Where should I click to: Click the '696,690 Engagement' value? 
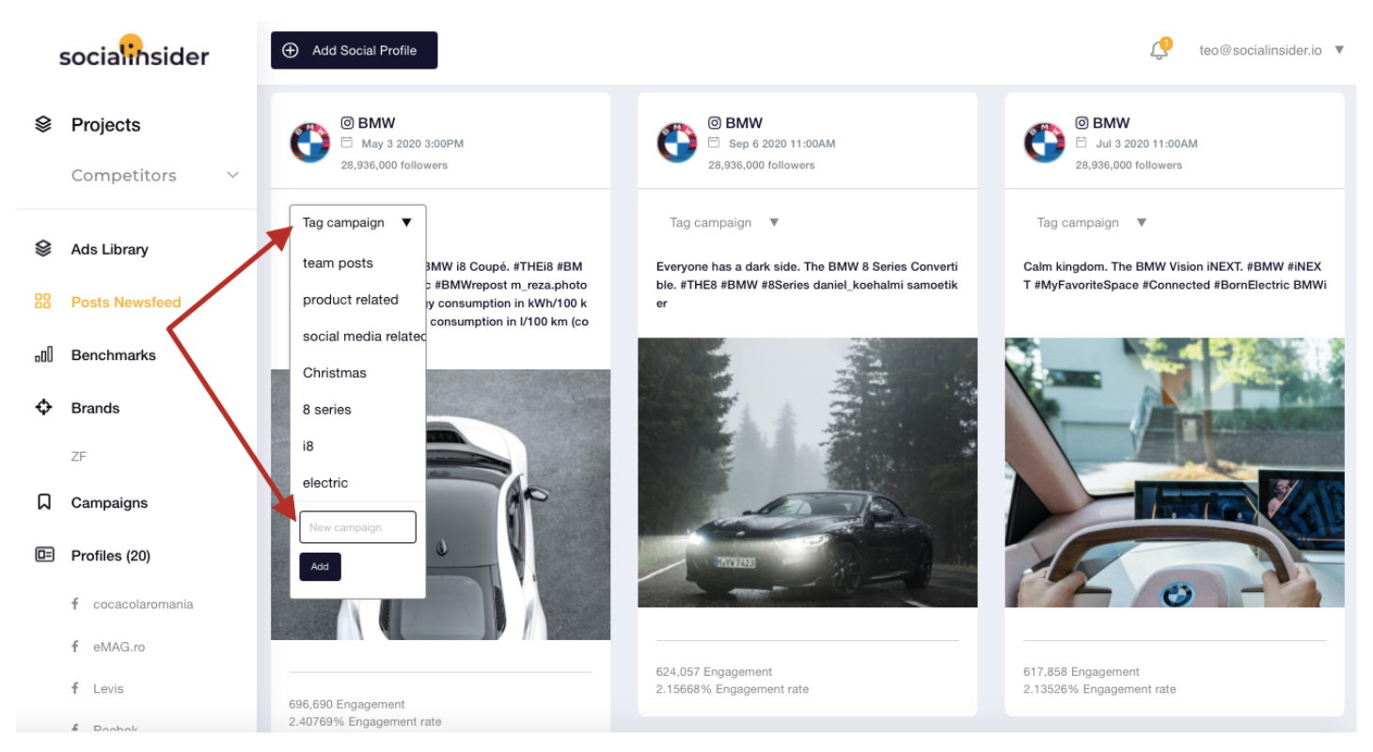point(347,704)
